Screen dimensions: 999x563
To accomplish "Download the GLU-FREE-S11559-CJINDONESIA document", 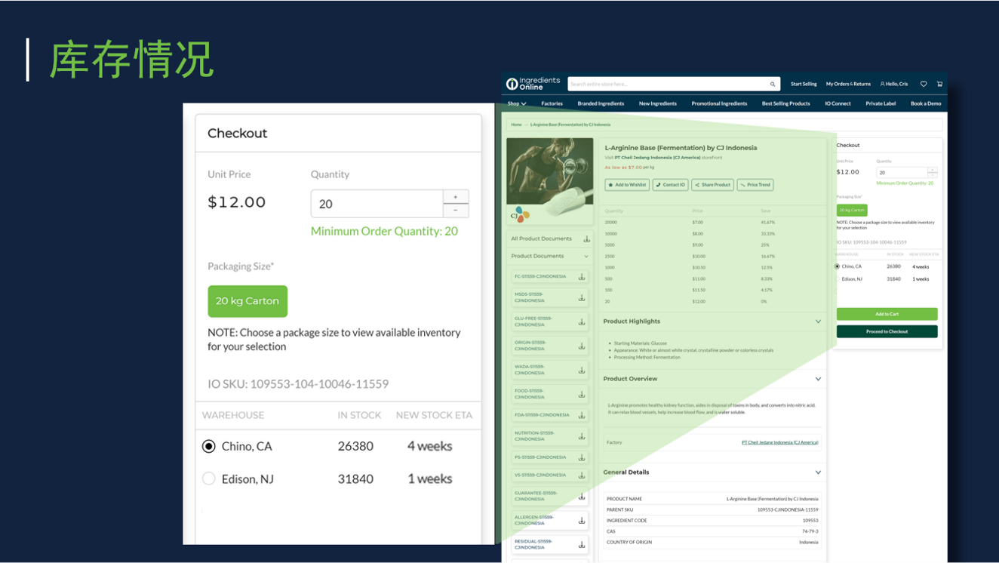I will [582, 322].
